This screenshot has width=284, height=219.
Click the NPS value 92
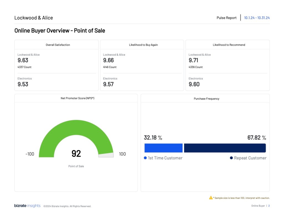pos(76,154)
